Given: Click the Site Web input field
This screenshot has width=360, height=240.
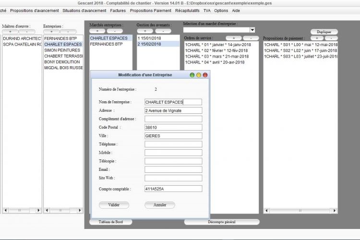Looking at the screenshot, I should [x=173, y=178].
